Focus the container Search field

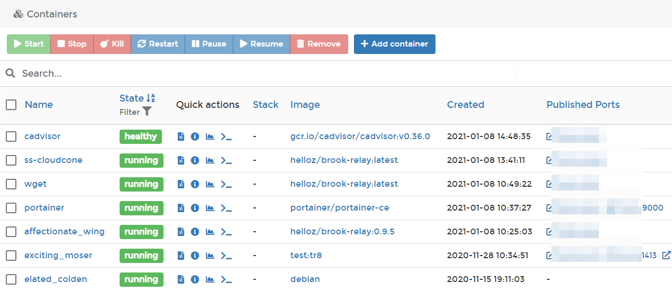click(265, 74)
